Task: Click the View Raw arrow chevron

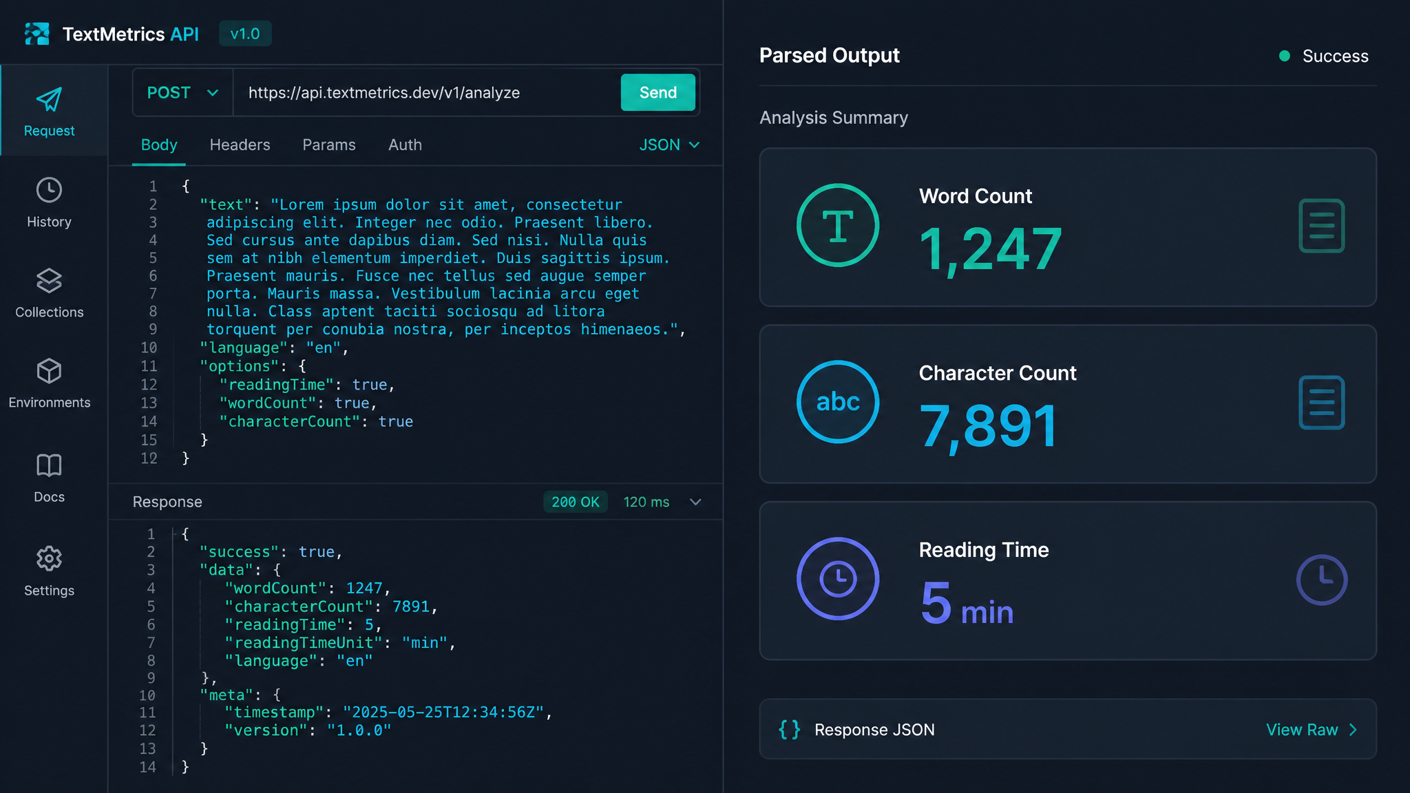Action: click(x=1353, y=730)
